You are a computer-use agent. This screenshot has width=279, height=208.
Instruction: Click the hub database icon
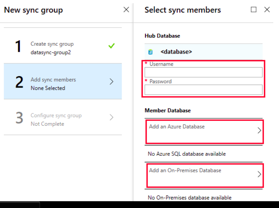(151, 52)
